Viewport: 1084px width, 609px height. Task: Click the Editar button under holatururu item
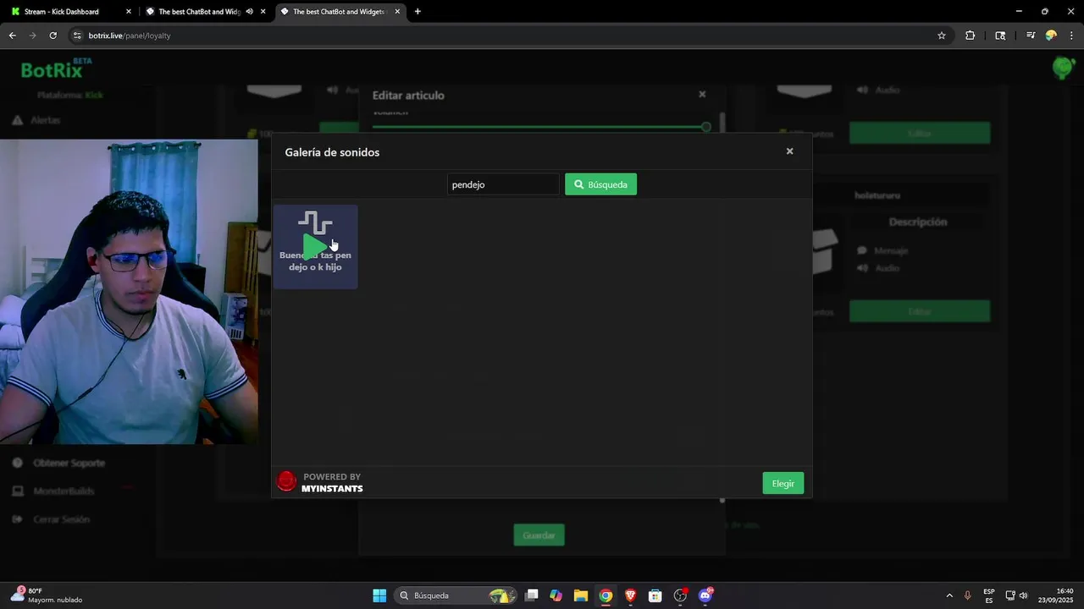pyautogui.click(x=920, y=311)
